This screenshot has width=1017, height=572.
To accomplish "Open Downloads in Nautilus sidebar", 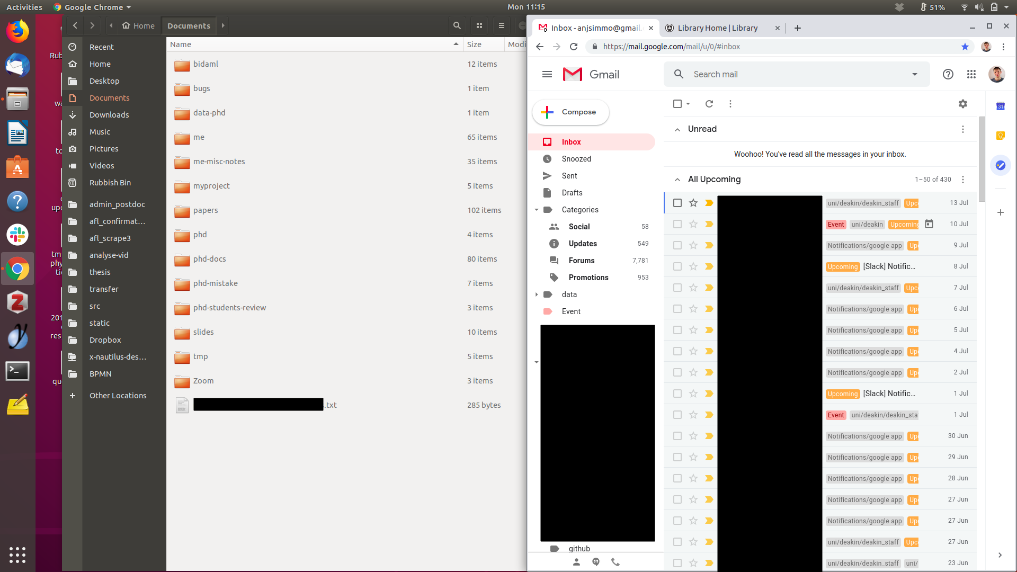I will (x=109, y=115).
